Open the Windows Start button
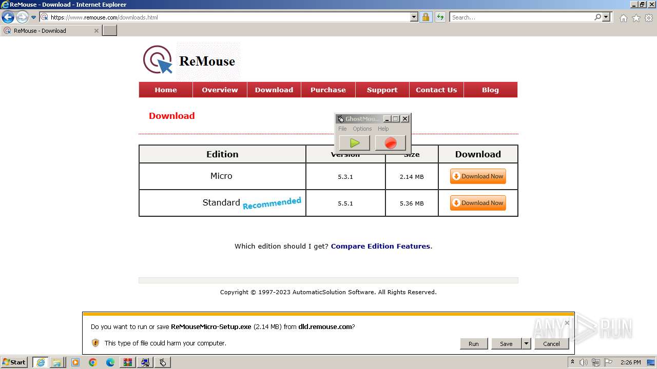The height and width of the screenshot is (369, 657). 14,362
